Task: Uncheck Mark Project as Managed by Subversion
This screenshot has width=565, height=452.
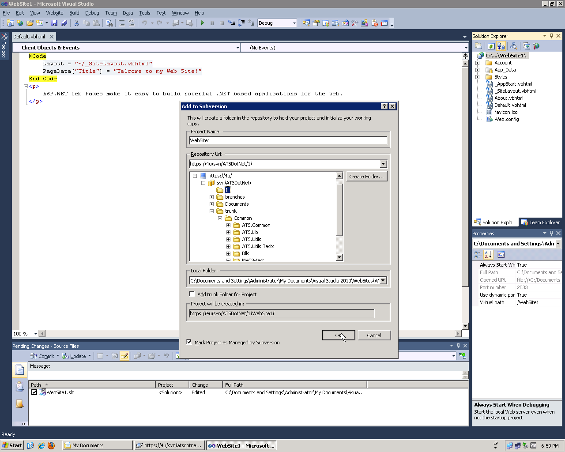Action: click(x=189, y=342)
